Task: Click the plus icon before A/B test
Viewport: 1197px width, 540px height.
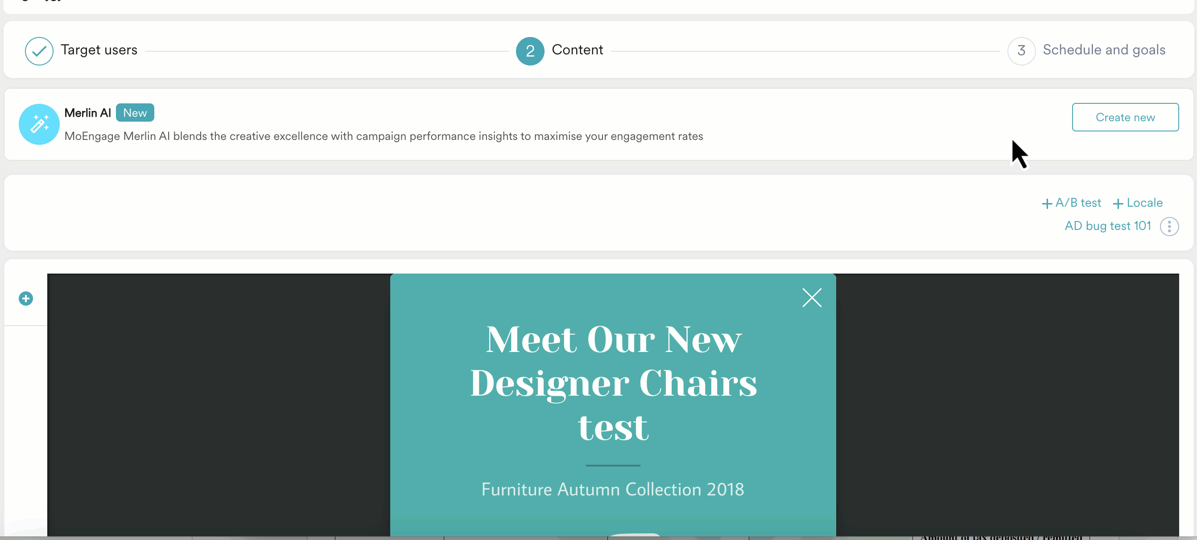Action: click(x=1047, y=203)
